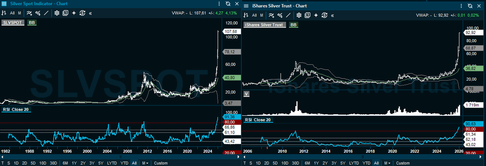Set Silver Spot chart range to 1Y
This screenshot has height=166, width=486.
pos(75,163)
